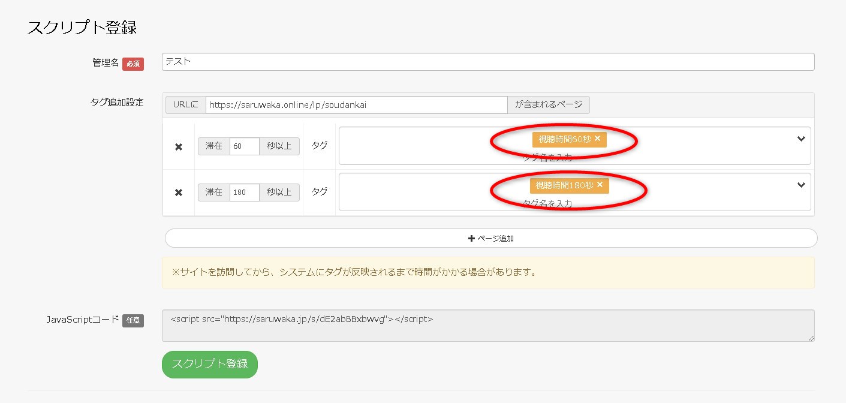Viewport: 846px width, 403px height.
Task: Click the URL input field with saruwaka.online
Action: (357, 104)
